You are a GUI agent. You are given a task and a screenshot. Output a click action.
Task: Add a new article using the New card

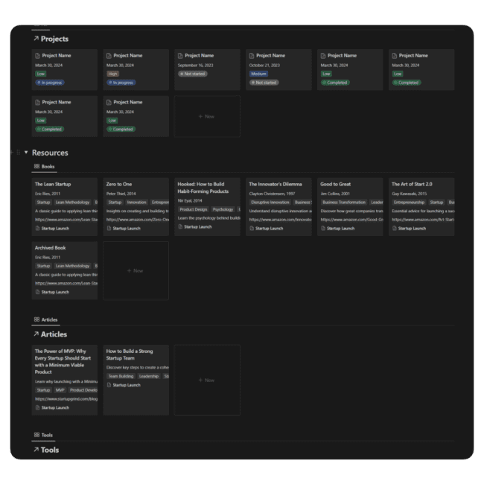click(207, 380)
